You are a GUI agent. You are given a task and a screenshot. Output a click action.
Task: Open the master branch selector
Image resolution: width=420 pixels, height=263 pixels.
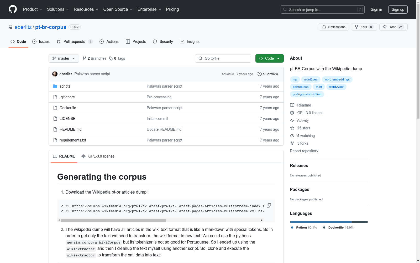pos(64,58)
